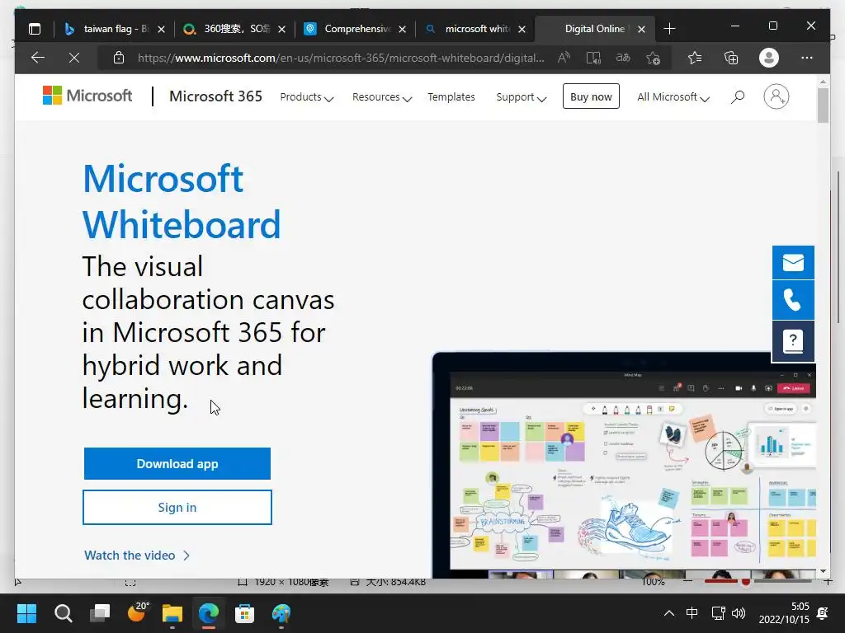Open the browser profile avatar

tap(768, 58)
